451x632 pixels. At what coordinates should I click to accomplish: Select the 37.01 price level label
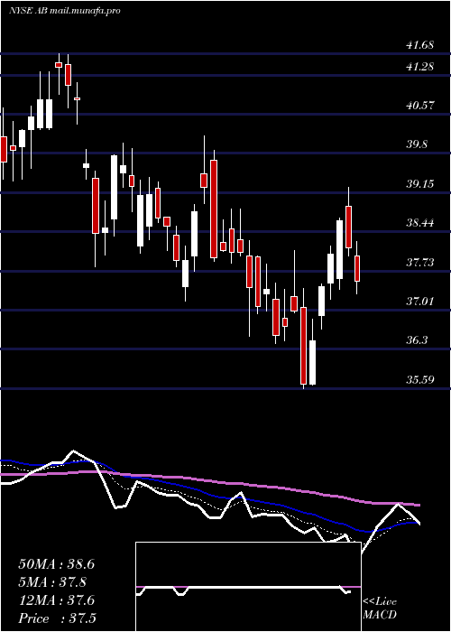coord(419,301)
